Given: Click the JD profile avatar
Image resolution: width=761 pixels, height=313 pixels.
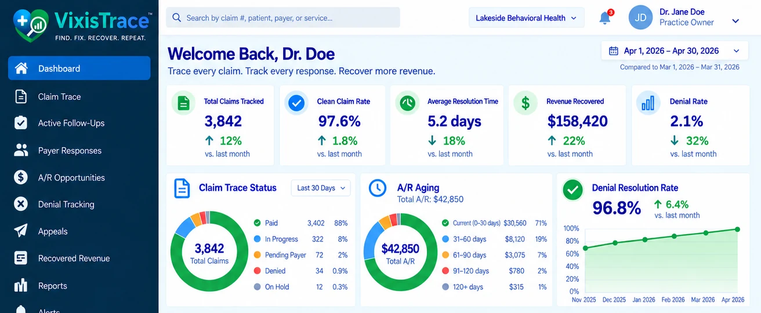Looking at the screenshot, I should pyautogui.click(x=640, y=17).
